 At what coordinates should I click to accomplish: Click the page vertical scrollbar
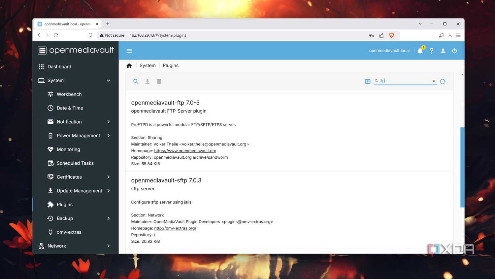pyautogui.click(x=462, y=167)
